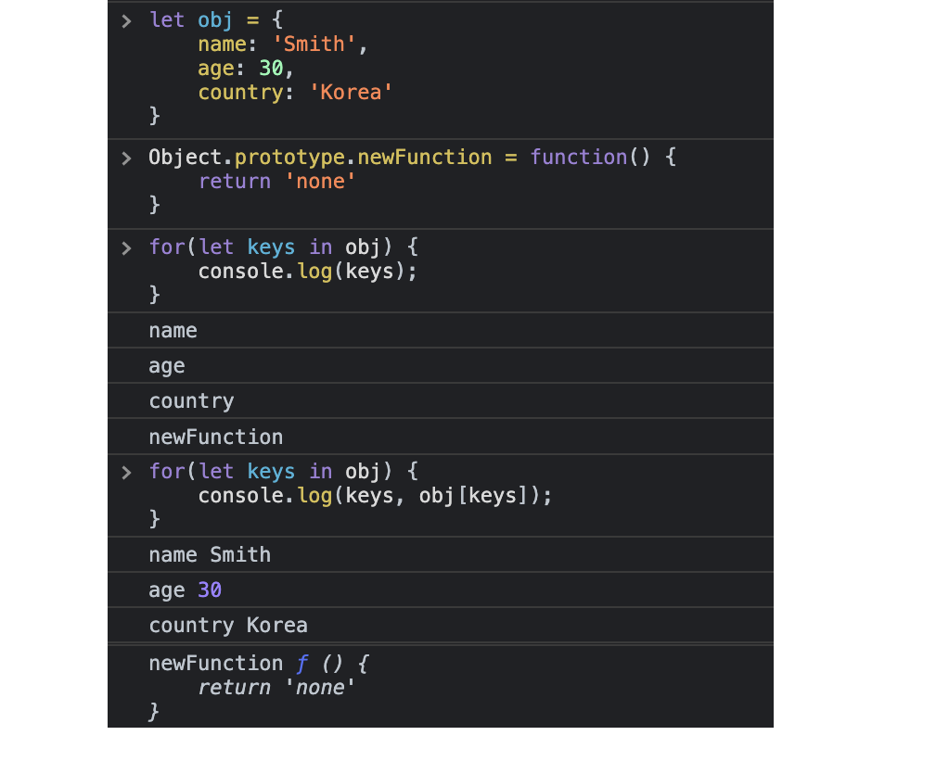
Task: Select the 'name' output line
Action: click(x=173, y=329)
